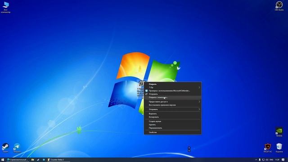The height and width of the screenshot is (162, 288).
Task: Click the microphone tray icon
Action: pyautogui.click(x=260, y=160)
